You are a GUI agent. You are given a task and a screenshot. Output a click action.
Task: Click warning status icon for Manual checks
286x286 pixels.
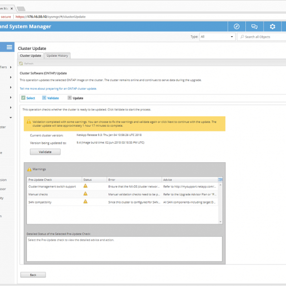[86, 194]
